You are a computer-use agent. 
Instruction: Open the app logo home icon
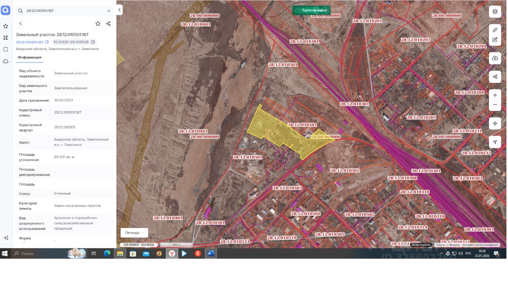[x=6, y=11]
